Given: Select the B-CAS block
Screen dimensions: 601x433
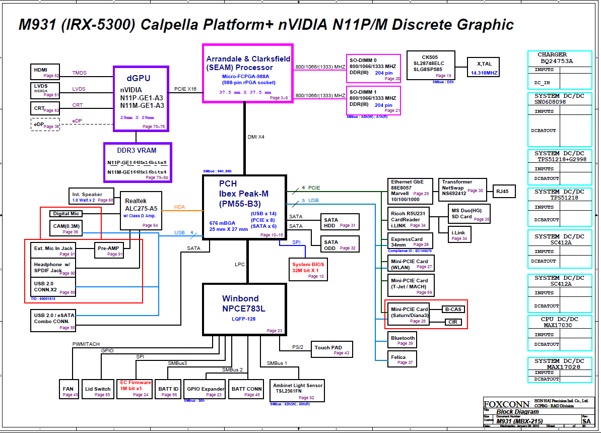Looking at the screenshot, I should [453, 309].
